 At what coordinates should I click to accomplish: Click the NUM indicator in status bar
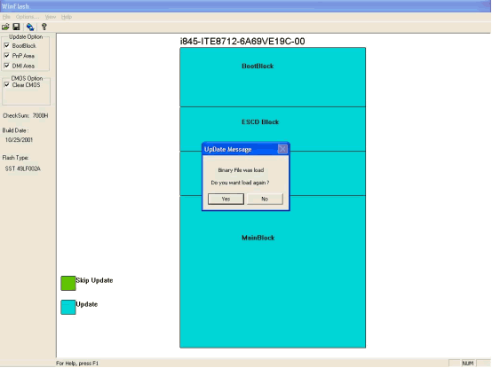[467, 364]
